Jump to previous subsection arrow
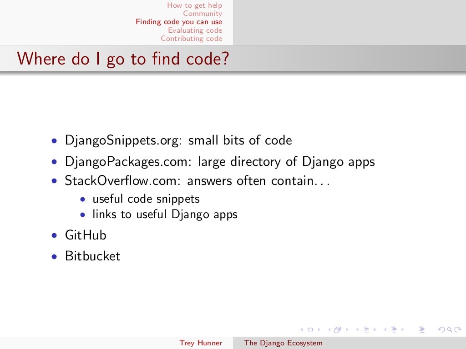 (x=357, y=329)
